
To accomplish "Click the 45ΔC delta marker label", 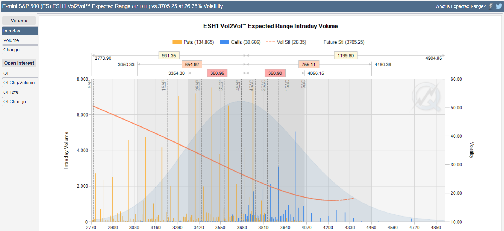I will tap(252, 85).
